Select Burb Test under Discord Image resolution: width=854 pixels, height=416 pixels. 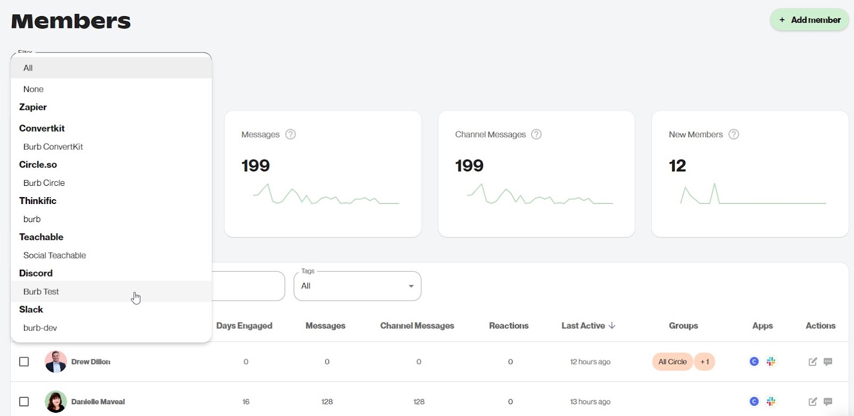41,292
